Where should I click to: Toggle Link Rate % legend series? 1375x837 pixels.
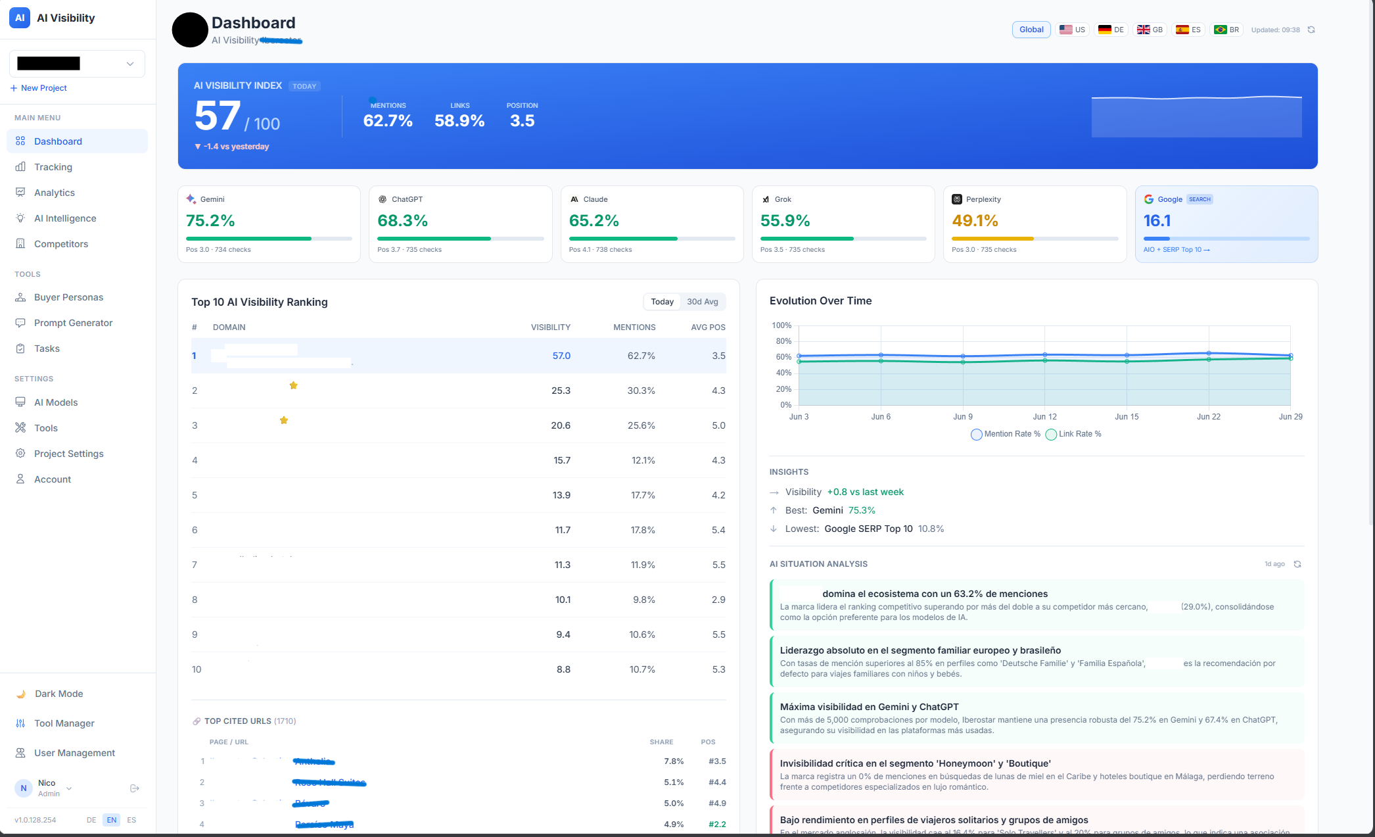click(1073, 434)
